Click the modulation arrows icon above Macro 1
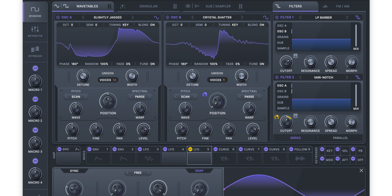This screenshot has width=392, height=196. pos(35,68)
